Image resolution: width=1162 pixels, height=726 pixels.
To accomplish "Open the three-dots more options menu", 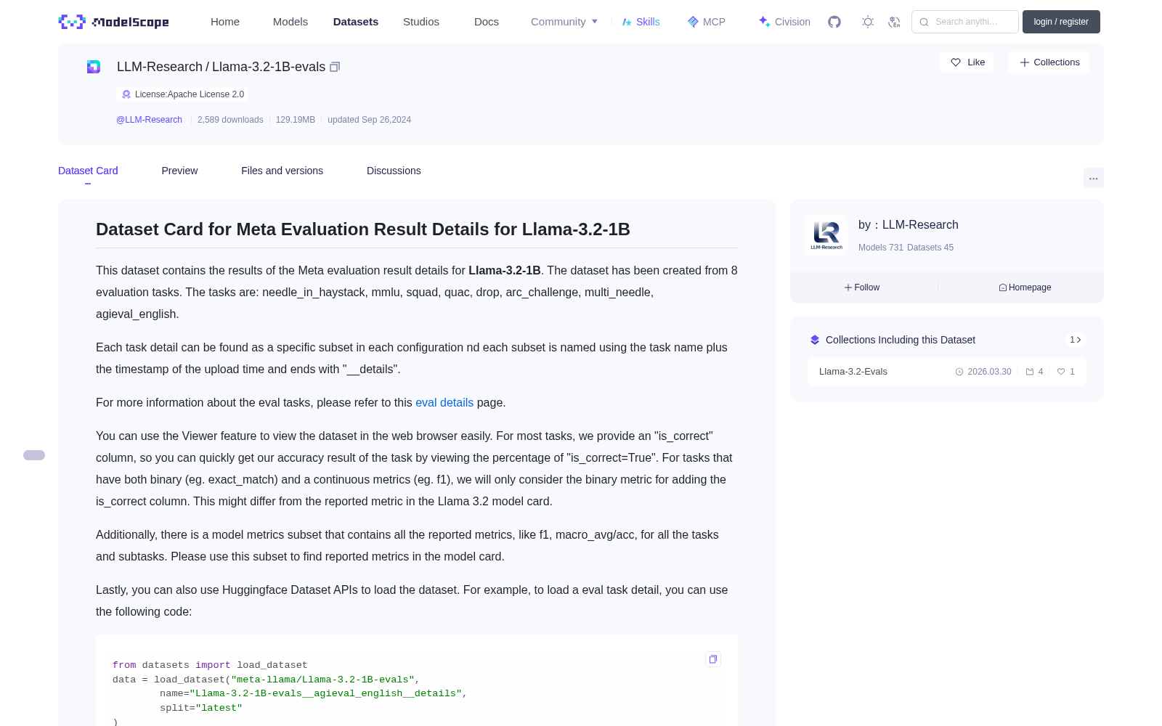I will click(1094, 178).
